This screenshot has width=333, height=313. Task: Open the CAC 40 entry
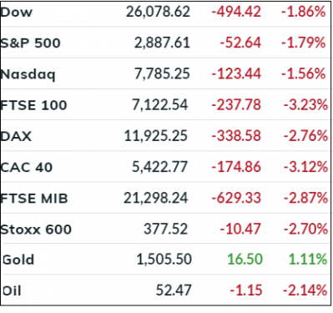coord(27,168)
